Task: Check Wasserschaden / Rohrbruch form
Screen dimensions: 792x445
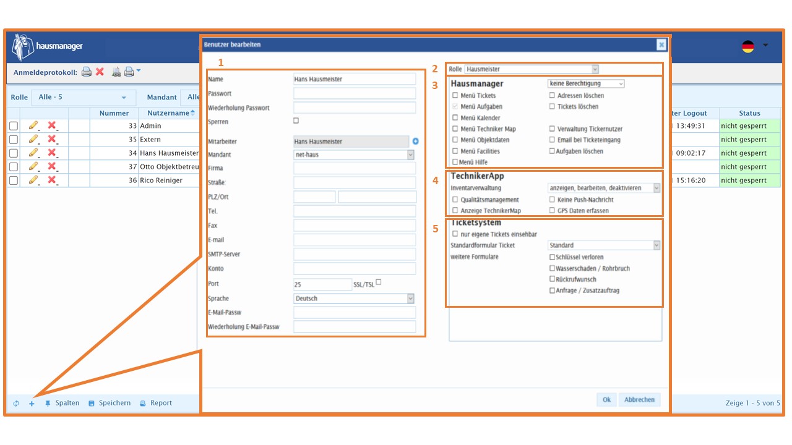Action: pos(553,268)
